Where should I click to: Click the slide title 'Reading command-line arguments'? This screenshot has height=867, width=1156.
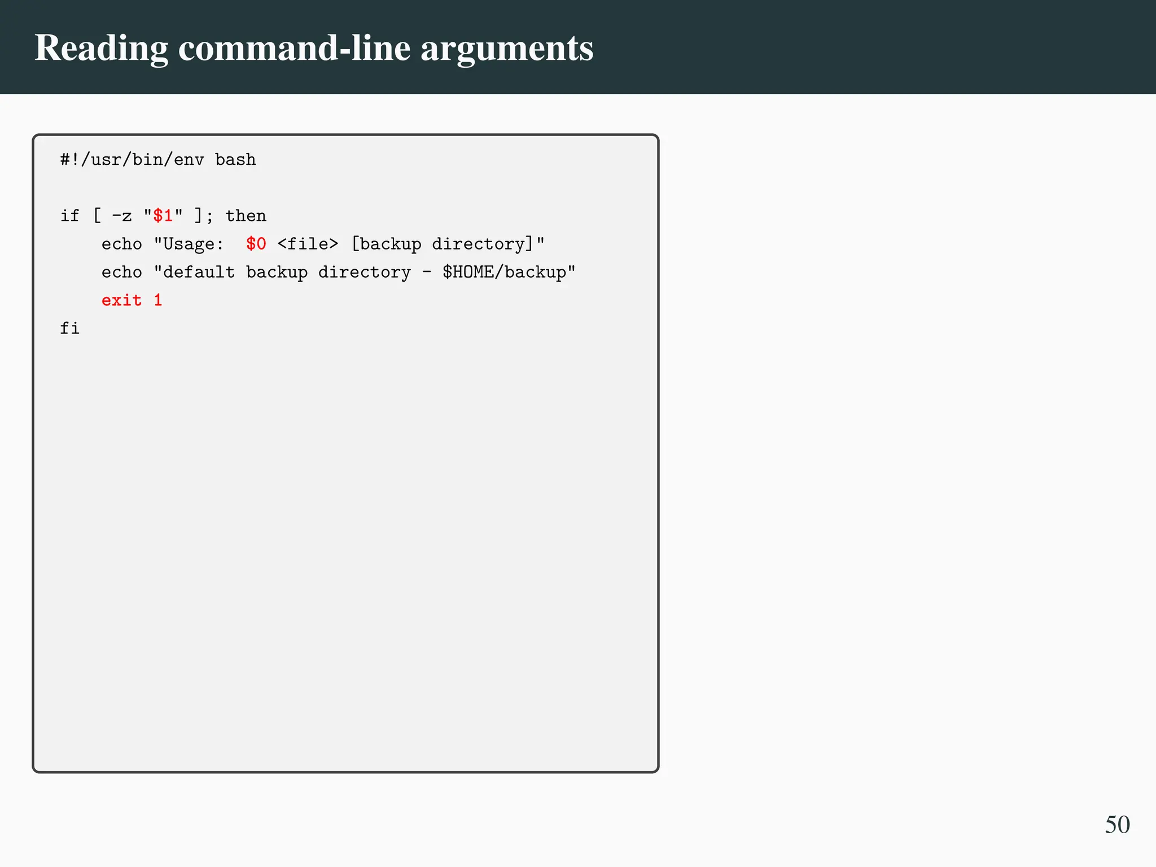pyautogui.click(x=314, y=48)
